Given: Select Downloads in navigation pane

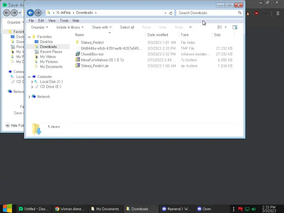Looking at the screenshot, I should coord(48,47).
